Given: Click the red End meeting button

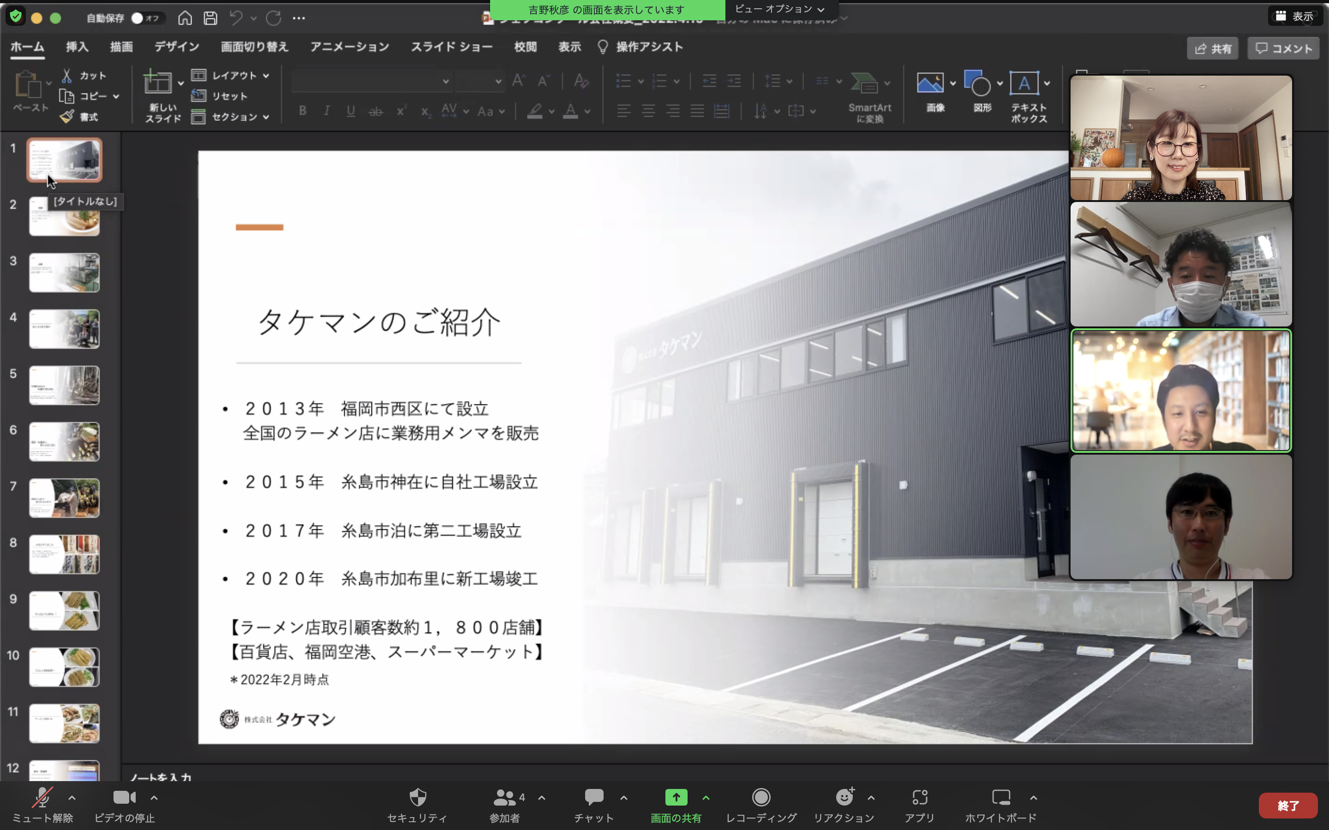Looking at the screenshot, I should (x=1288, y=805).
